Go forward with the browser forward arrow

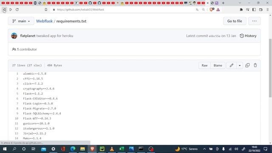coord(11,10)
